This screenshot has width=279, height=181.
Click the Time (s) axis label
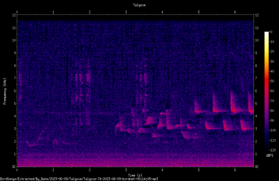135,175
